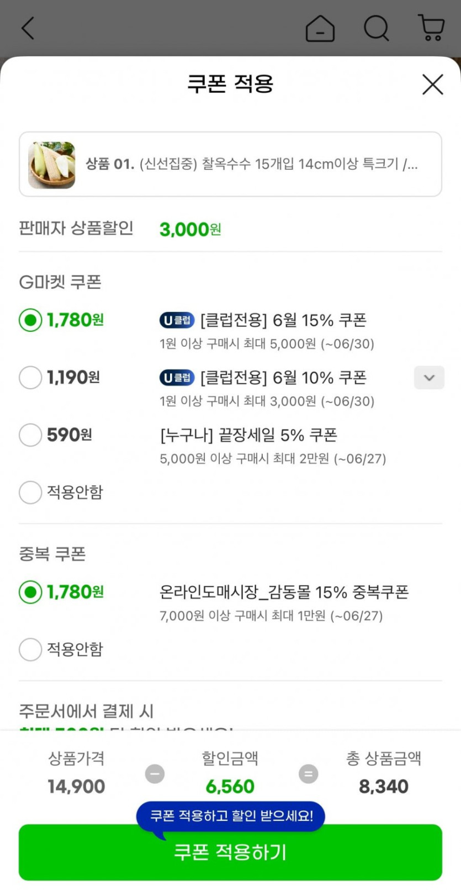Click the 상품 01 찰옥수수 product title
This screenshot has width=461, height=890.
coord(251,164)
